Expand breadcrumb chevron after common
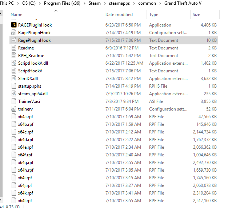The width and height of the screenshot is (232, 208). [x=160, y=3]
